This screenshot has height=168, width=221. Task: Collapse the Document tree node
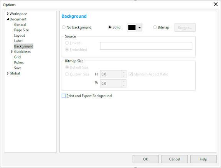8,19
